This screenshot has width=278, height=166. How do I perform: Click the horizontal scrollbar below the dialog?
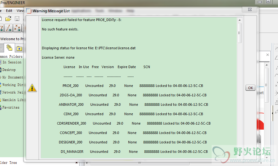point(140,163)
